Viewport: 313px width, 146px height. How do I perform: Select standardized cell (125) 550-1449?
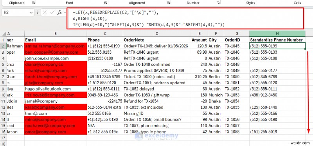click(277, 107)
